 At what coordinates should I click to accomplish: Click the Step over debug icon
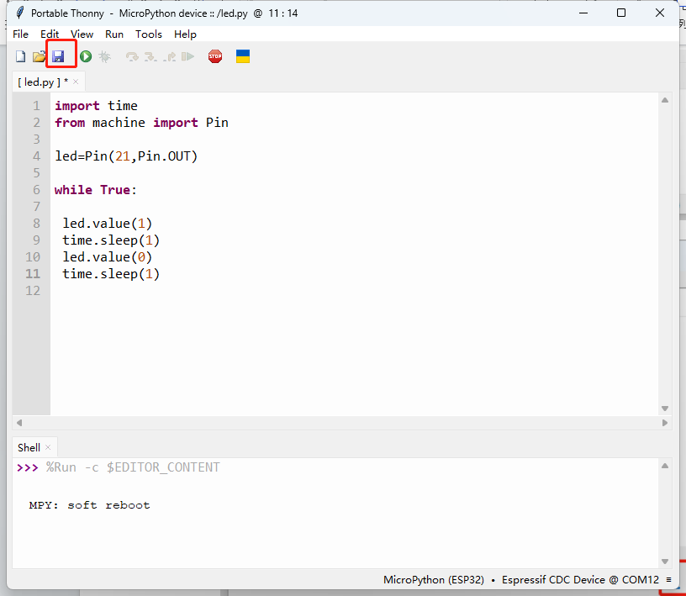coord(132,56)
